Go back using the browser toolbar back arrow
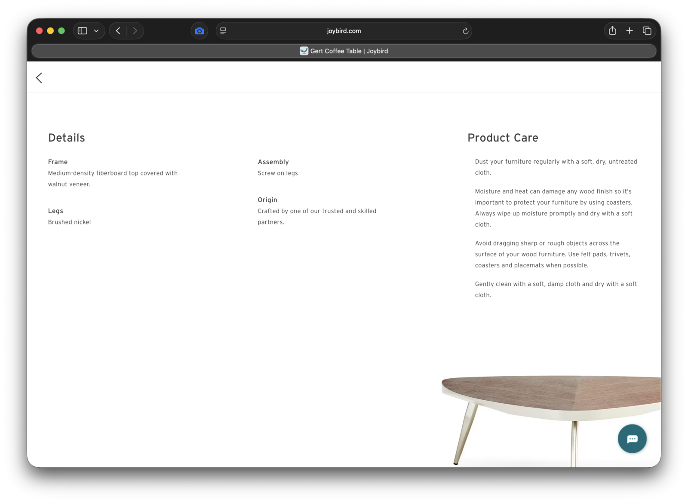The height and width of the screenshot is (503, 688). (x=118, y=31)
